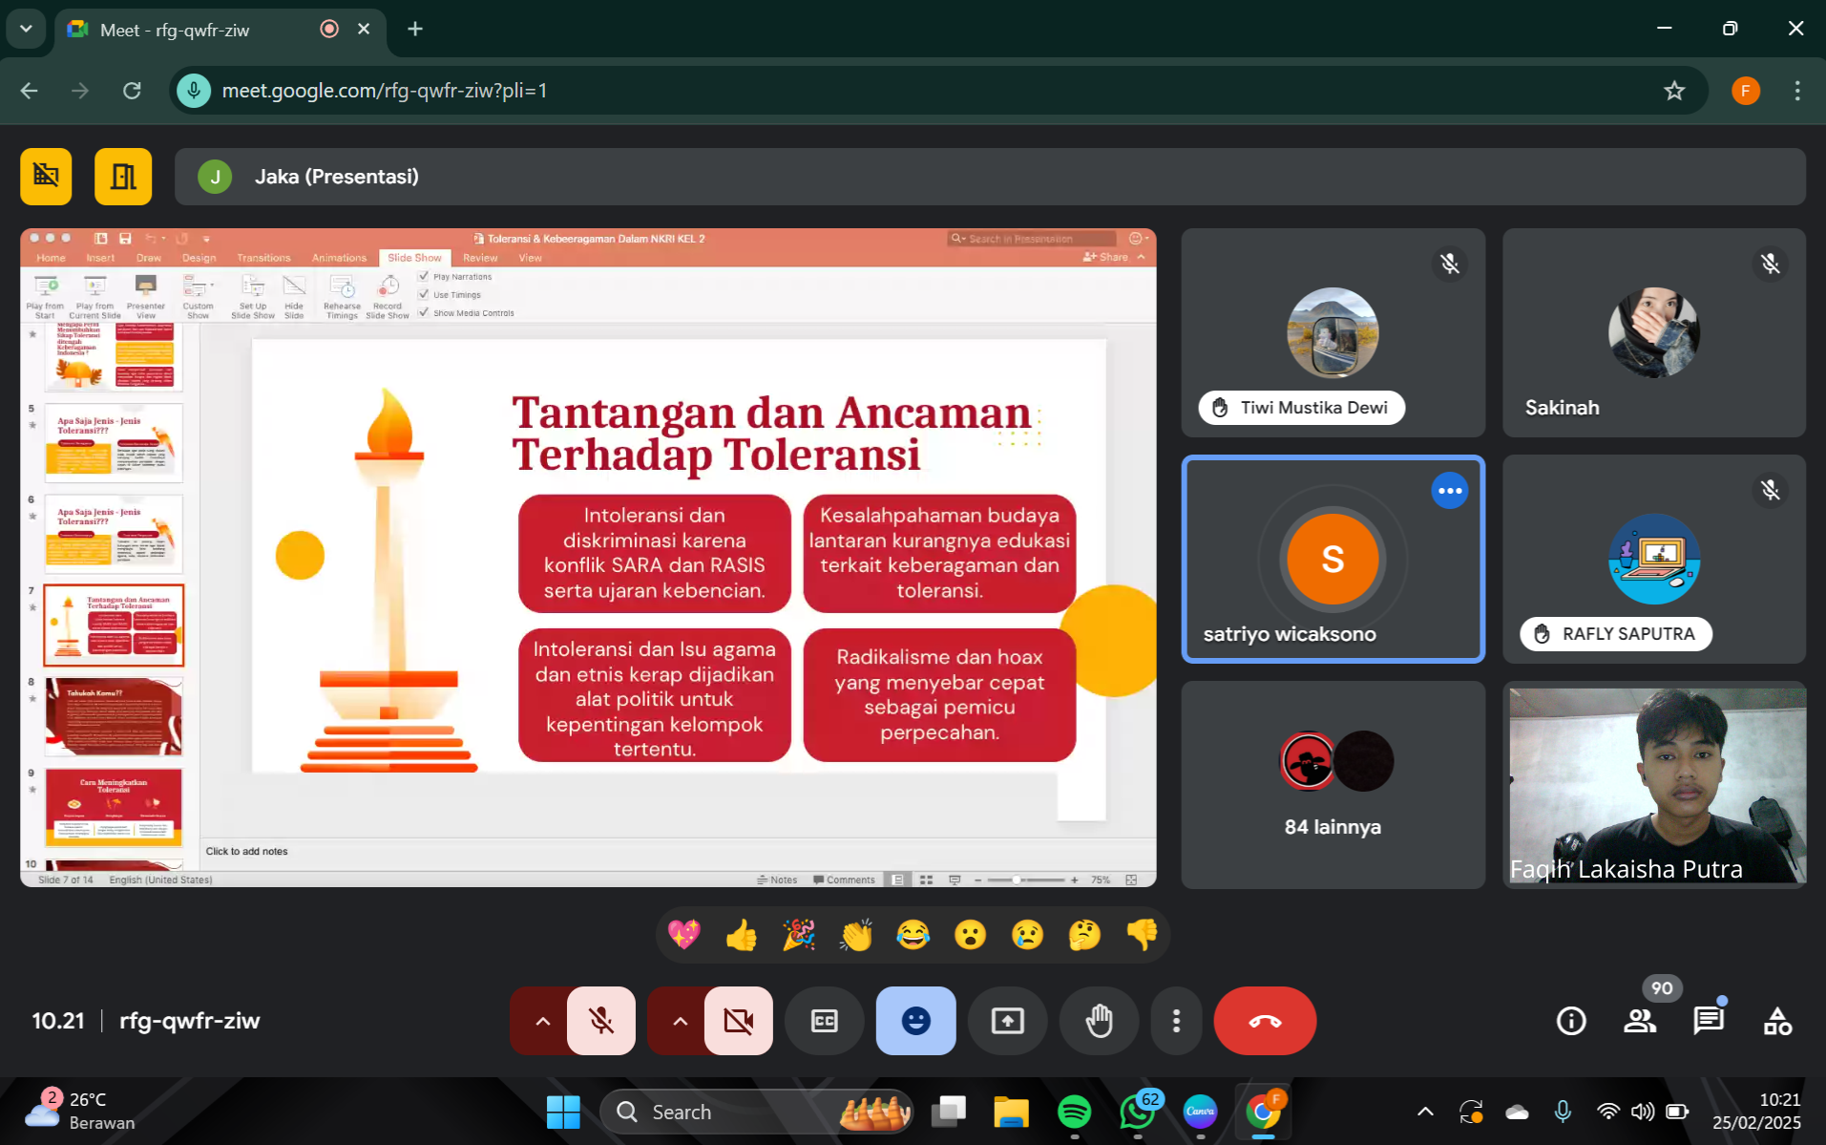
Task: Expand video settings arrow beside camera
Action: tap(680, 1021)
